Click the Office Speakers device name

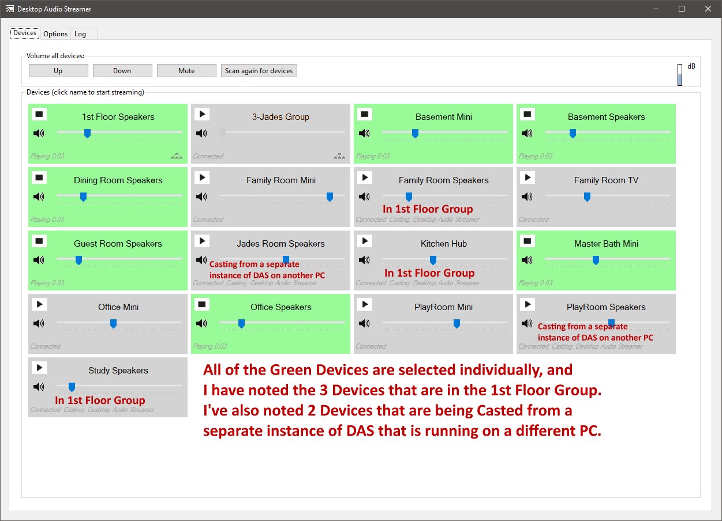281,307
